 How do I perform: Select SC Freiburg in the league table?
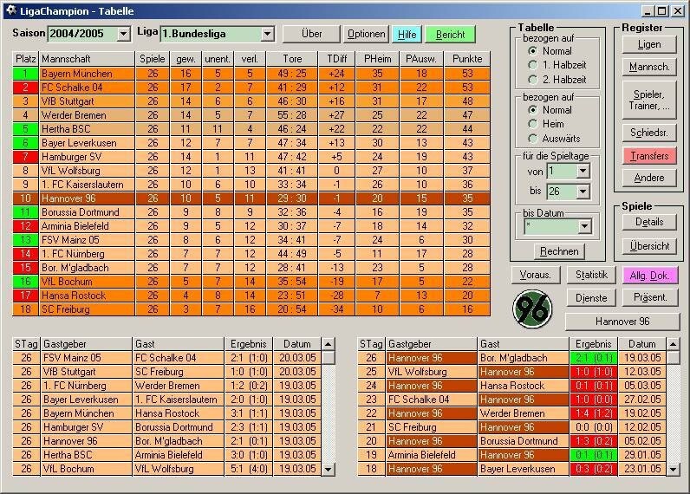[x=251, y=309]
